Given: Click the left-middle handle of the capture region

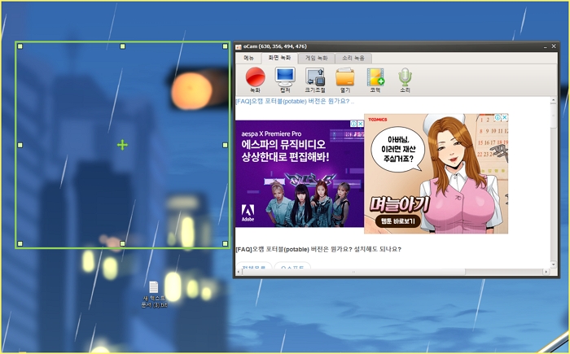Looking at the screenshot, I should pos(20,145).
